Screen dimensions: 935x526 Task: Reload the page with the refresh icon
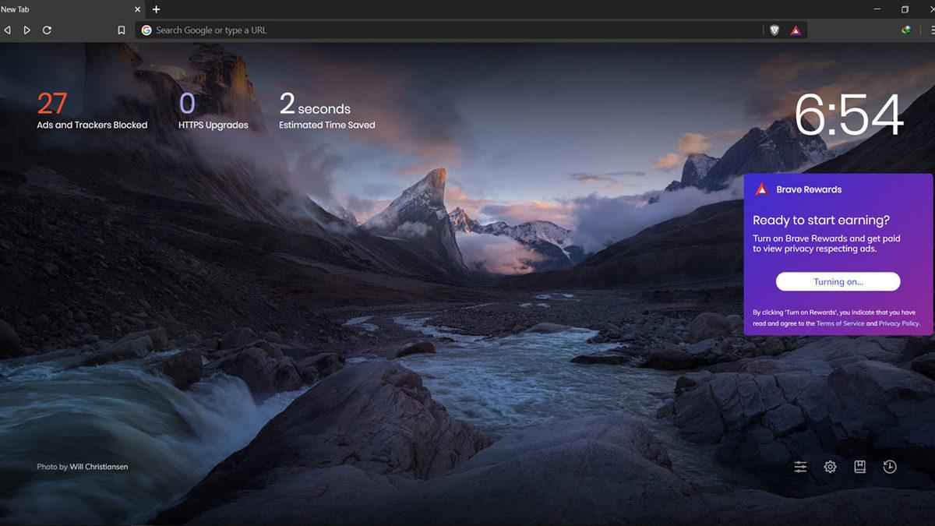[x=47, y=30]
